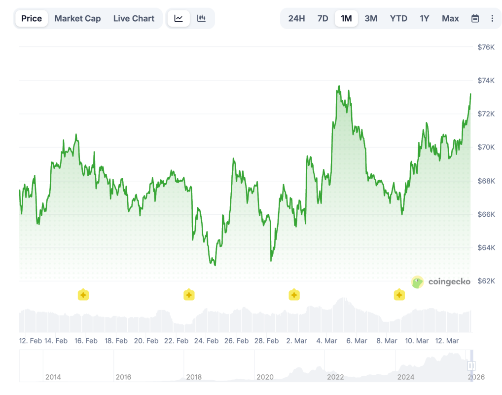Set range to YTD
This screenshot has height=395, width=502.
(398, 18)
